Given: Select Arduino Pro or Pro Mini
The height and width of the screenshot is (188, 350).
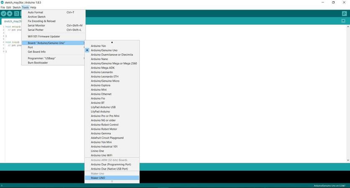Looking at the screenshot, I should point(112,116).
